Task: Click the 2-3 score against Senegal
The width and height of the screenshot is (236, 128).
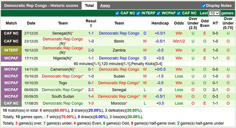Action: coord(91,90)
